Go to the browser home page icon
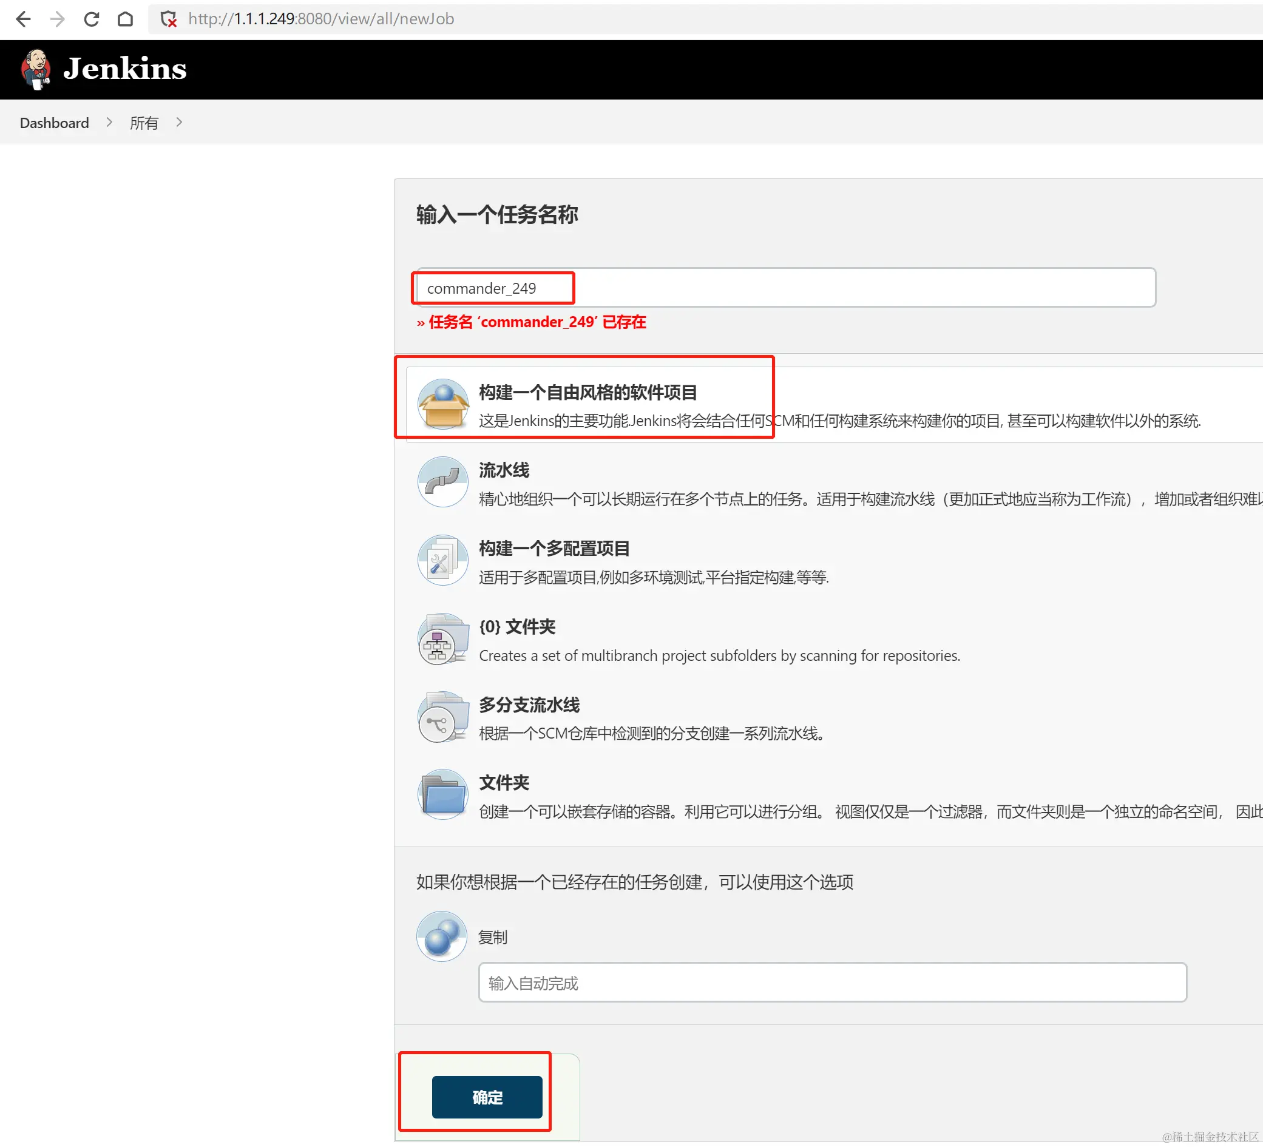Image resolution: width=1263 pixels, height=1147 pixels. [x=125, y=19]
